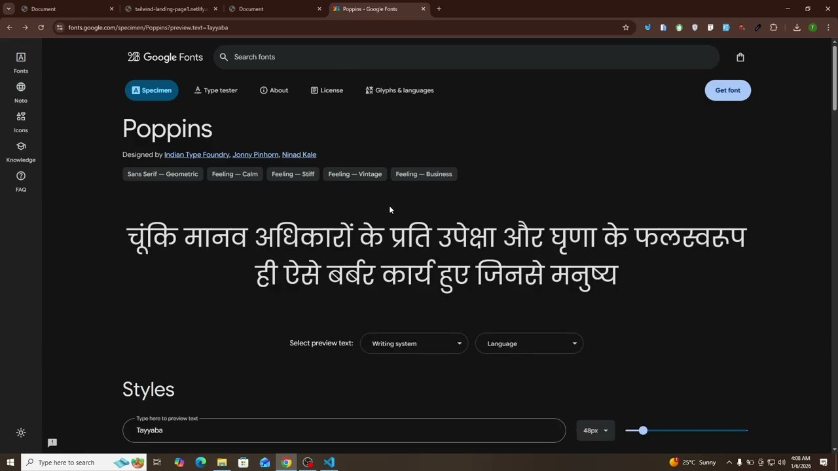The image size is (838, 471).
Task: Open the Noto section in the sidebar
Action: [21, 92]
